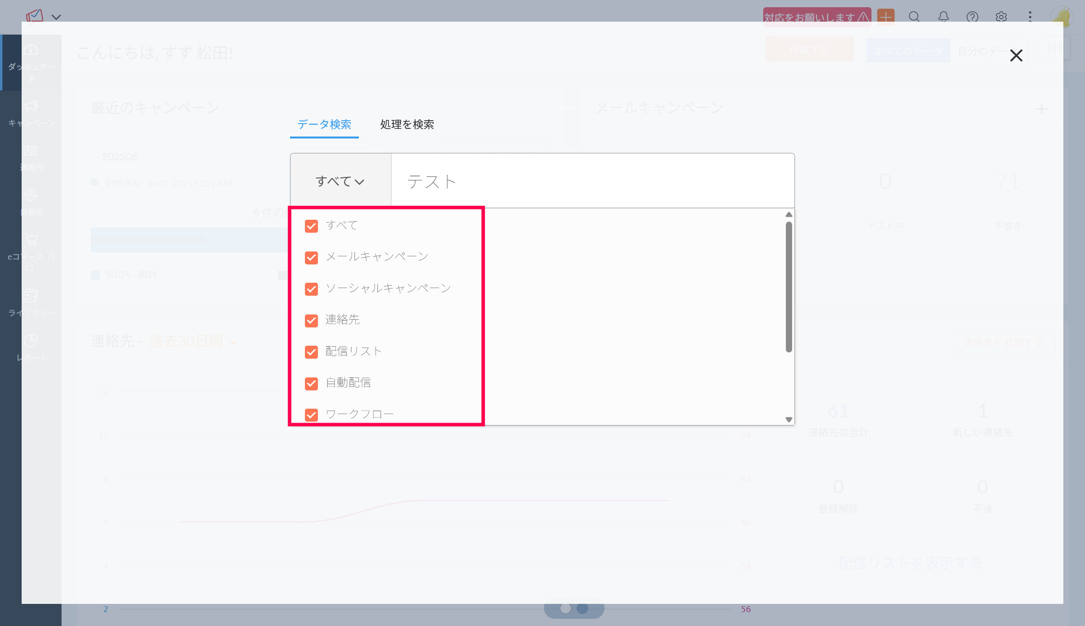Open the notifications bell icon
Viewport: 1085px width, 626px height.
[943, 17]
